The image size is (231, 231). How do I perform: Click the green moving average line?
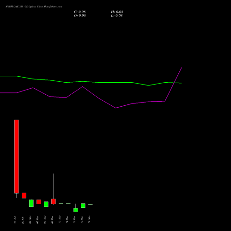point(98,83)
